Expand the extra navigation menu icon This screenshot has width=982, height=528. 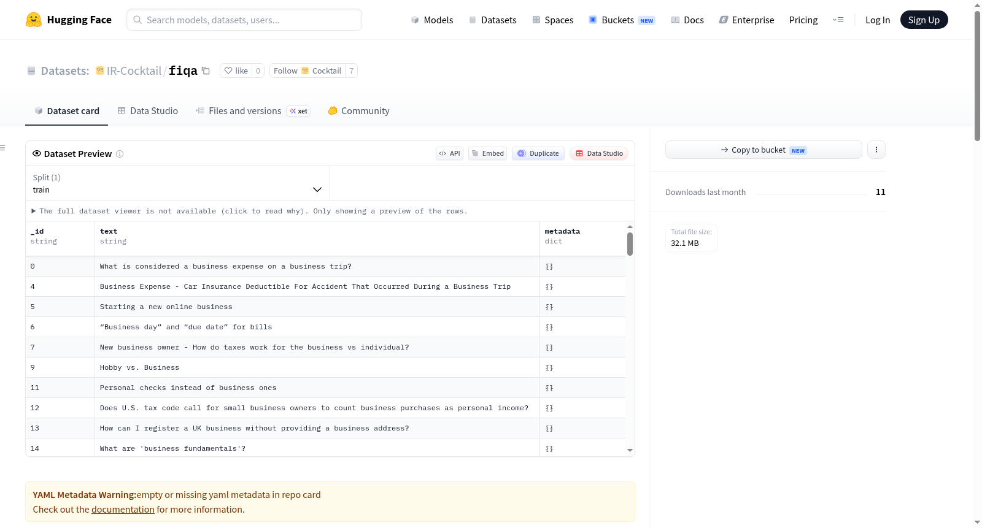pos(838,20)
